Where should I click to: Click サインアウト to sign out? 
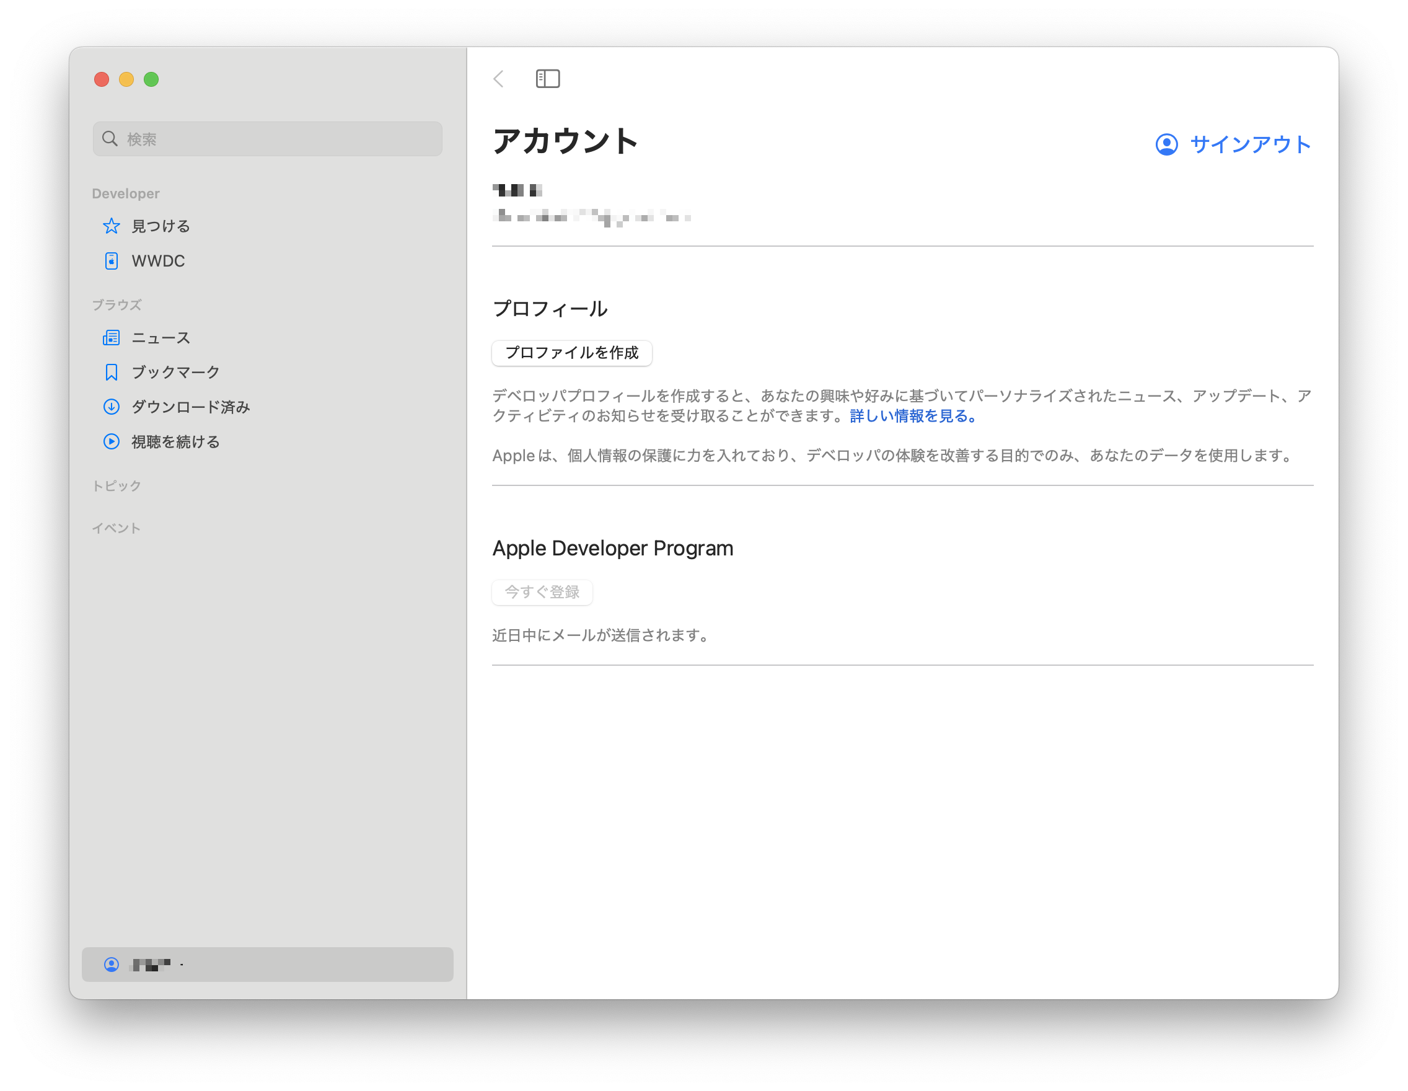[1249, 144]
